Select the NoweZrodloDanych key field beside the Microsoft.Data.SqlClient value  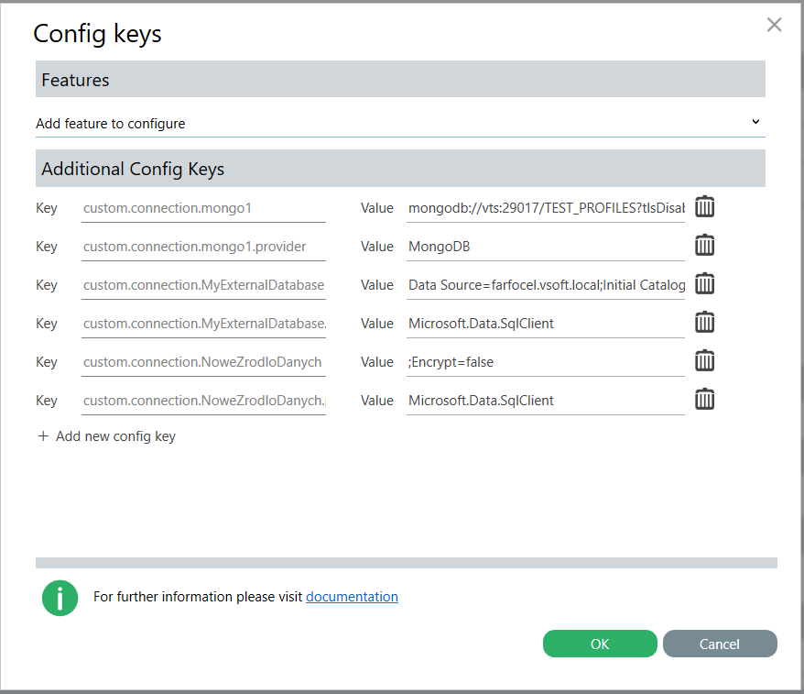coord(203,401)
